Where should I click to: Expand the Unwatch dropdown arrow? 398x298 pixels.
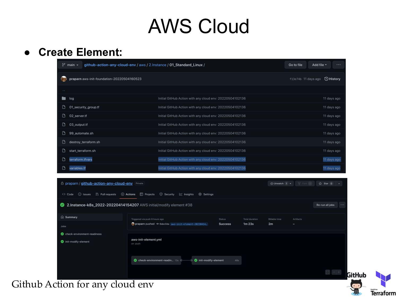(x=291, y=184)
